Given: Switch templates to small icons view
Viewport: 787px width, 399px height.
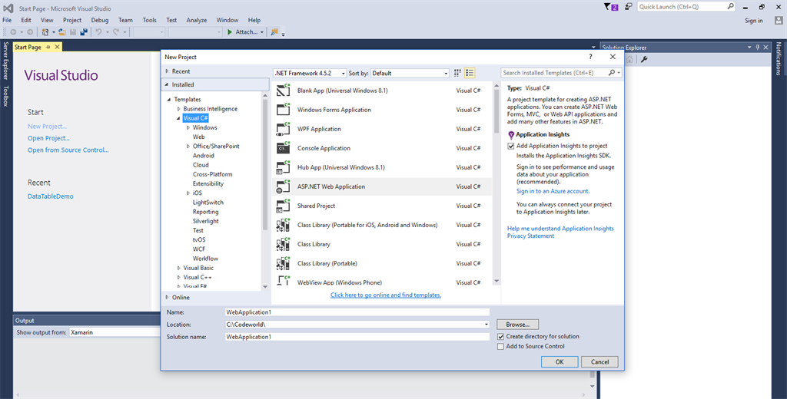Looking at the screenshot, I should point(457,73).
